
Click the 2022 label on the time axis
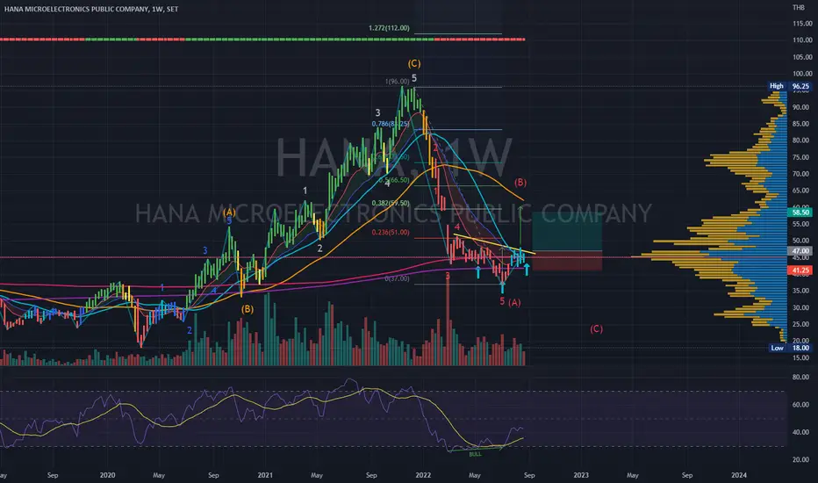coord(423,475)
